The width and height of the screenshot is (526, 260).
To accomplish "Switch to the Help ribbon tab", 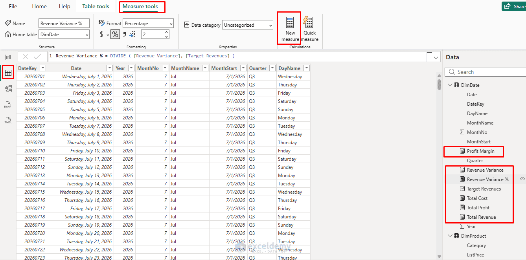I will (64, 6).
